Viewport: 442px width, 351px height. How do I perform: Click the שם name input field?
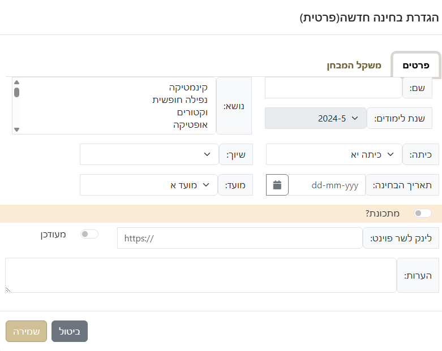click(333, 88)
